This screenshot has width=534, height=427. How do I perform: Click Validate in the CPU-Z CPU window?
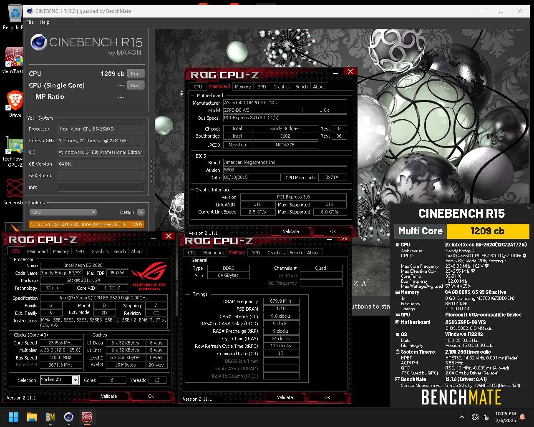109,396
